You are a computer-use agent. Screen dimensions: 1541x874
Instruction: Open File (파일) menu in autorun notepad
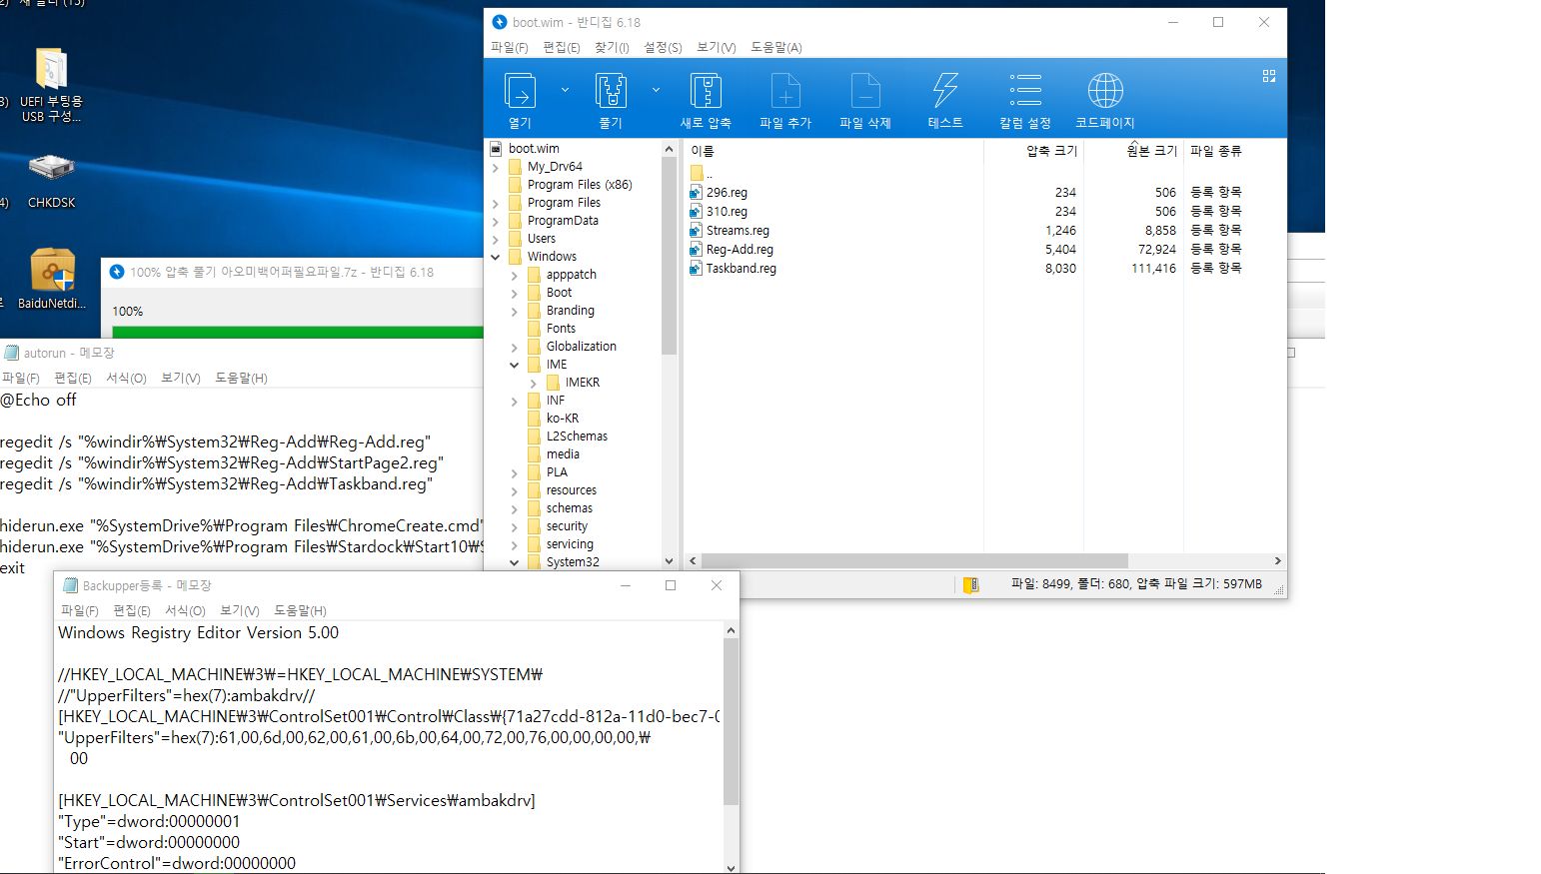[20, 378]
